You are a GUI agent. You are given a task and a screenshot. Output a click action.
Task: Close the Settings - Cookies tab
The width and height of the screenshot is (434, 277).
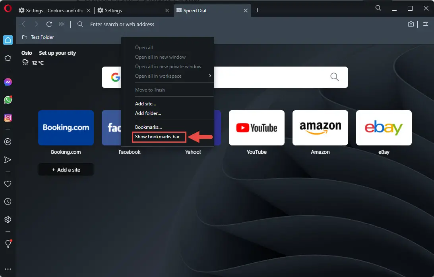click(88, 10)
